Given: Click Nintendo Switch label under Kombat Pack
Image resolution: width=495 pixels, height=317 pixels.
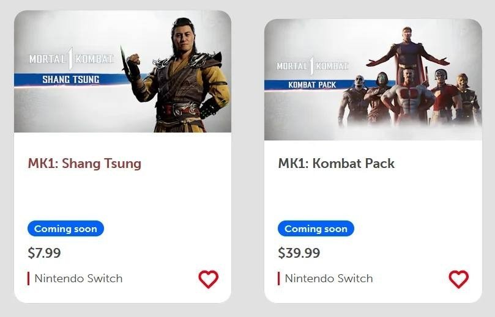Looking at the screenshot, I should pyautogui.click(x=329, y=279).
